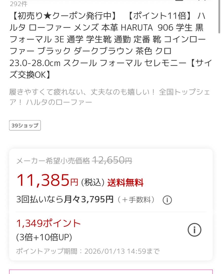This screenshot has height=274, width=222.
Task: Tap the 月々3,795円 monthly amount
Action: click(x=89, y=200)
